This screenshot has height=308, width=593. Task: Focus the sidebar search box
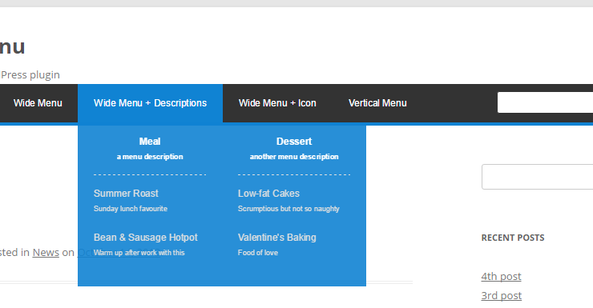click(538, 177)
